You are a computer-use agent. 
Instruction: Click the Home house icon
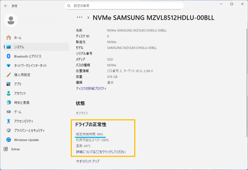[x=8, y=38]
